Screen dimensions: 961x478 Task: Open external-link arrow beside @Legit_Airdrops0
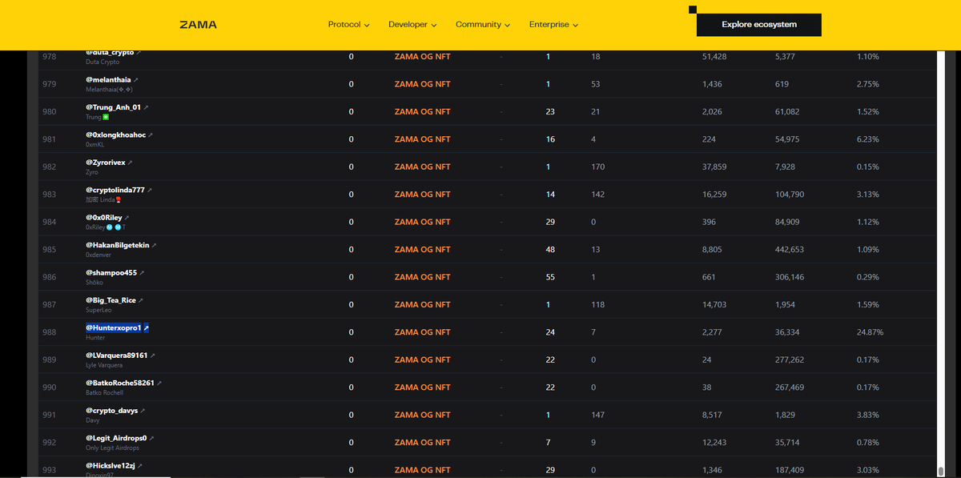[152, 438]
